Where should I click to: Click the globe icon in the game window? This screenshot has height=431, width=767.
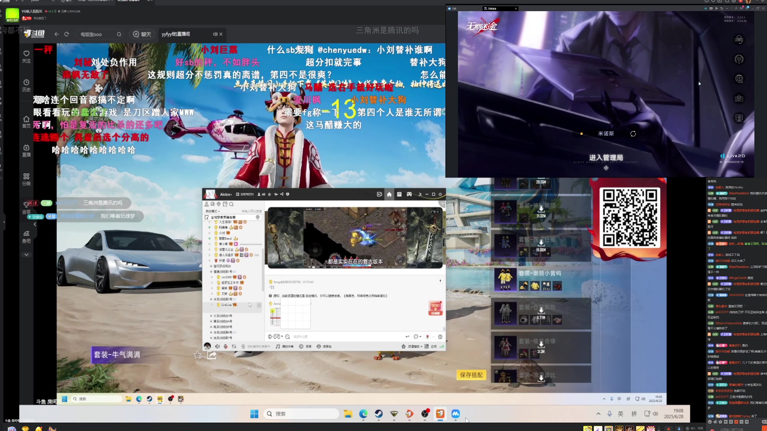pyautogui.click(x=739, y=79)
